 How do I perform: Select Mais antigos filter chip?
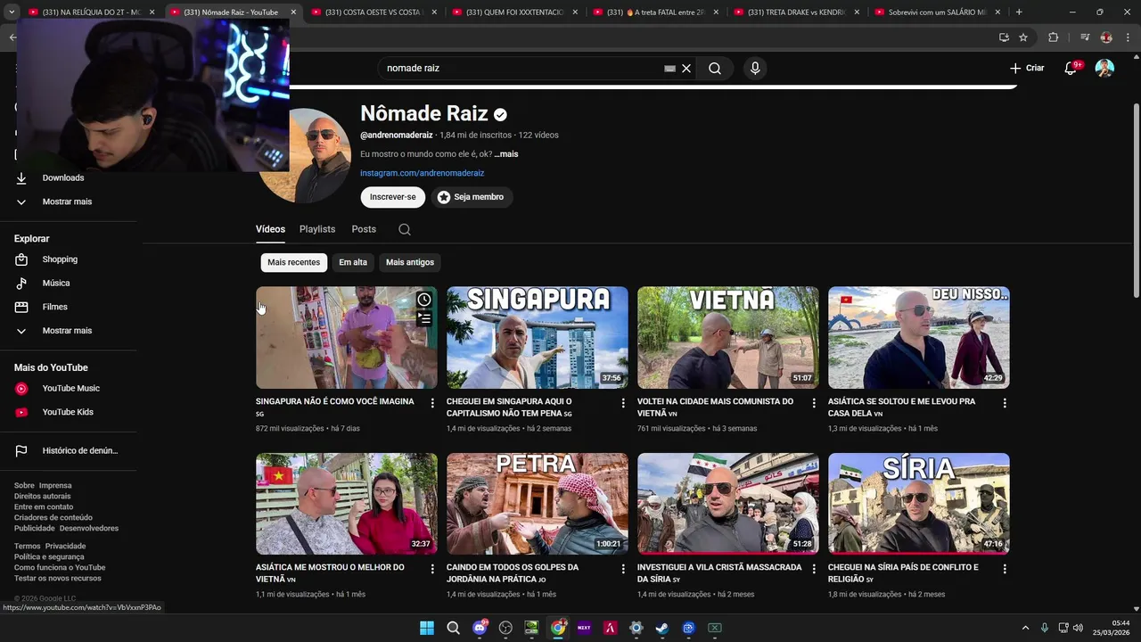pyautogui.click(x=410, y=262)
